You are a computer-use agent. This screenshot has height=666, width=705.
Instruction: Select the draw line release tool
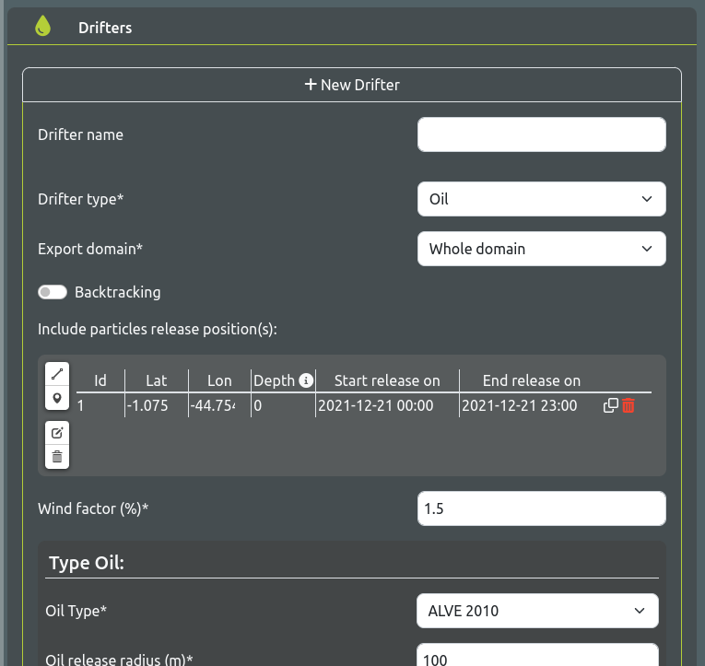[57, 374]
